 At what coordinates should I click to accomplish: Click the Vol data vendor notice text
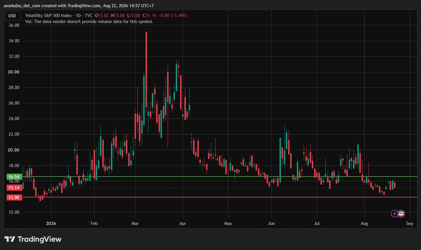[x=89, y=21]
